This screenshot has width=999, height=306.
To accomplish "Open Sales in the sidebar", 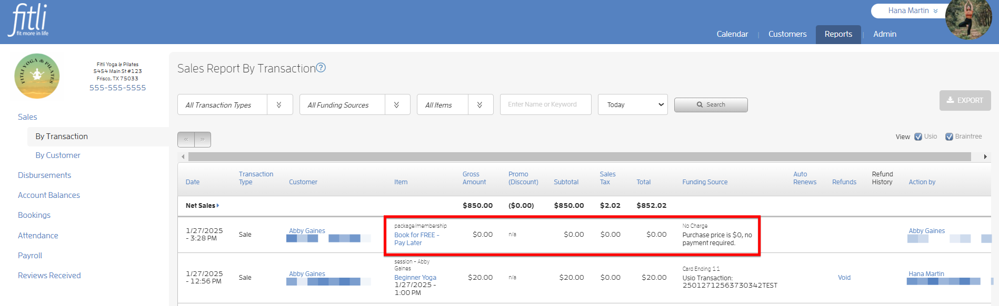I will (27, 117).
